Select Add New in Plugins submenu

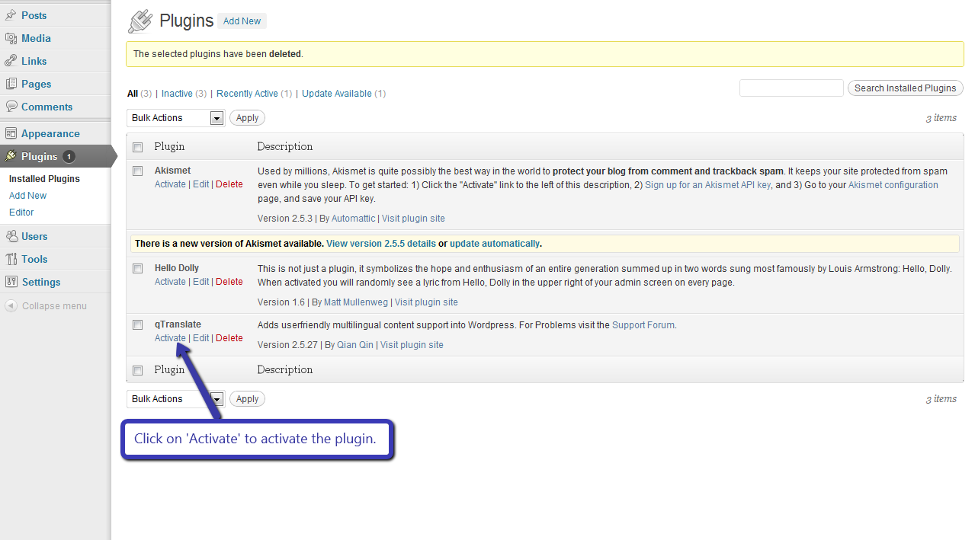click(x=27, y=196)
